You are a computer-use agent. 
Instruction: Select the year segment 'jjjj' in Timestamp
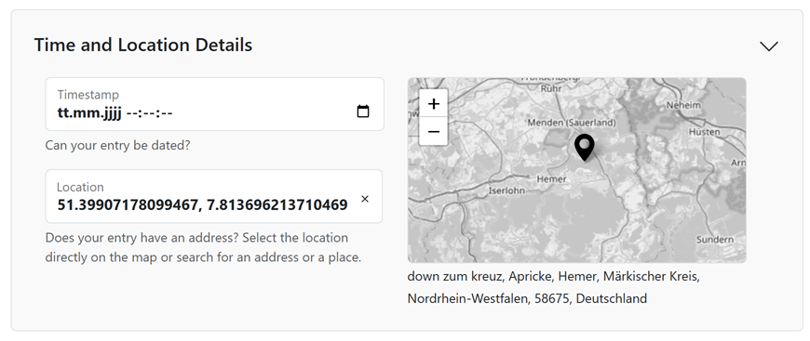coord(110,112)
